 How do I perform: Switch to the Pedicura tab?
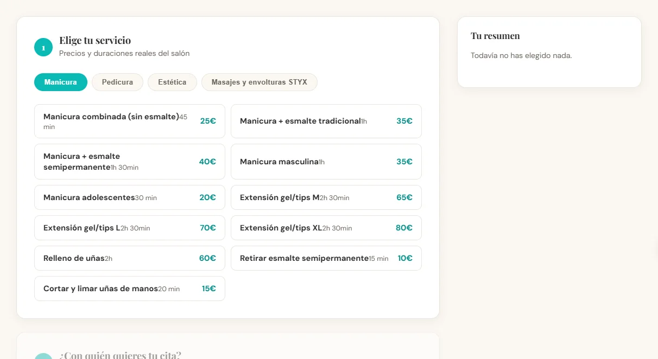[117, 82]
